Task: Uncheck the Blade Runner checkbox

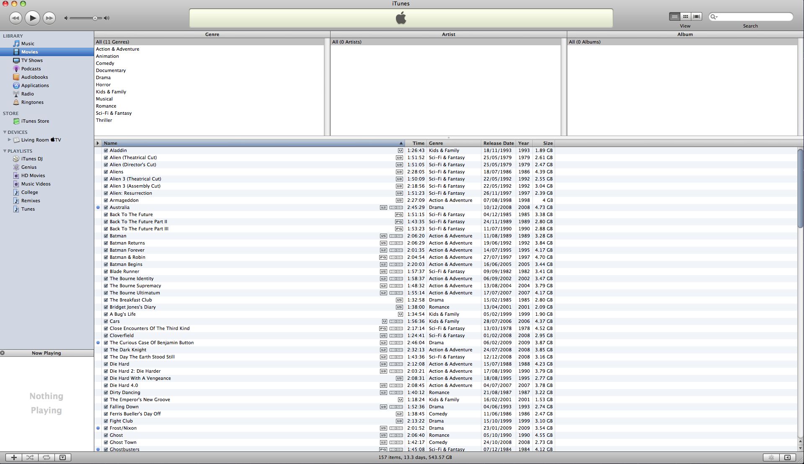Action: click(x=106, y=271)
